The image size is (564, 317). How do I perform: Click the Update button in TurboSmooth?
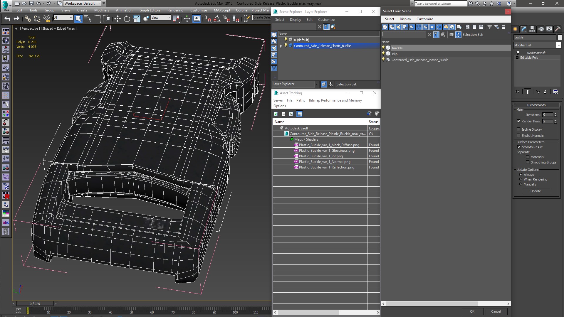[536, 191]
